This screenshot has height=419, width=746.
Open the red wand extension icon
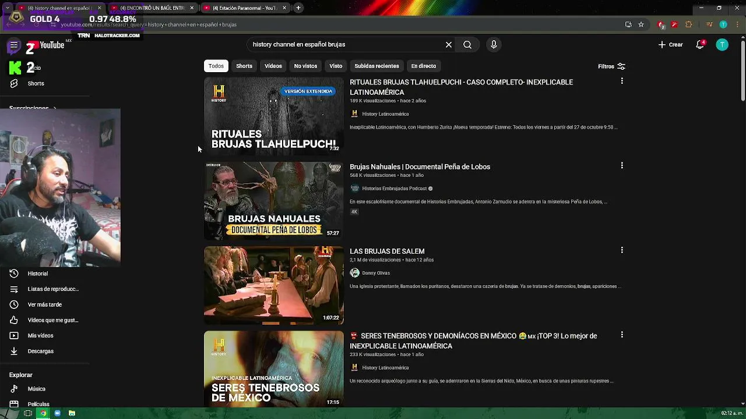pyautogui.click(x=674, y=24)
